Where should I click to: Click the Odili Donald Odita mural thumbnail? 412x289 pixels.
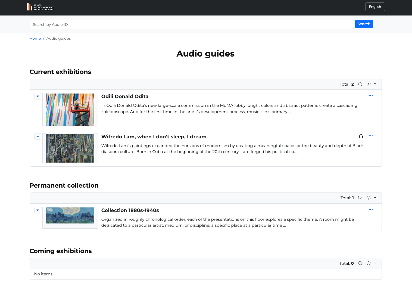click(x=70, y=110)
